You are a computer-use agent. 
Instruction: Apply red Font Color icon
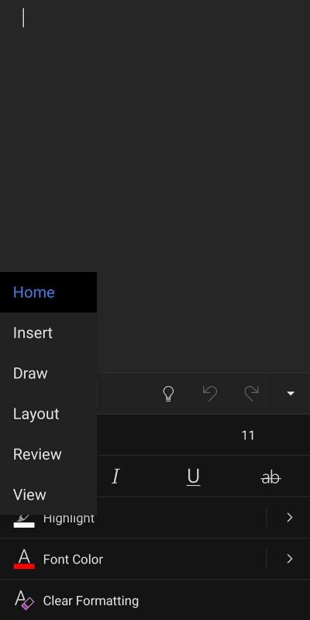24,559
